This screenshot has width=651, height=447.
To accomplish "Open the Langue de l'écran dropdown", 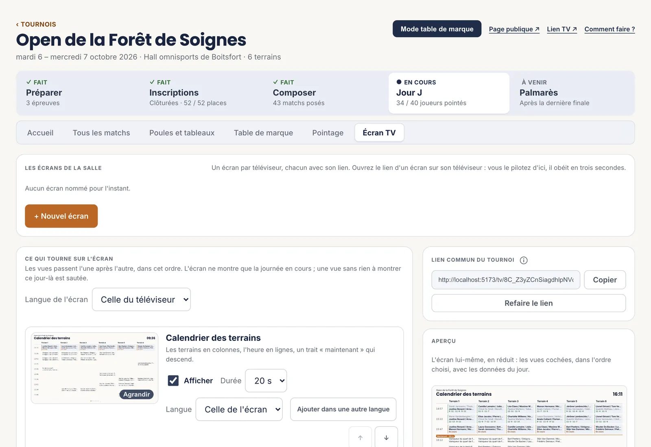I will point(141,299).
